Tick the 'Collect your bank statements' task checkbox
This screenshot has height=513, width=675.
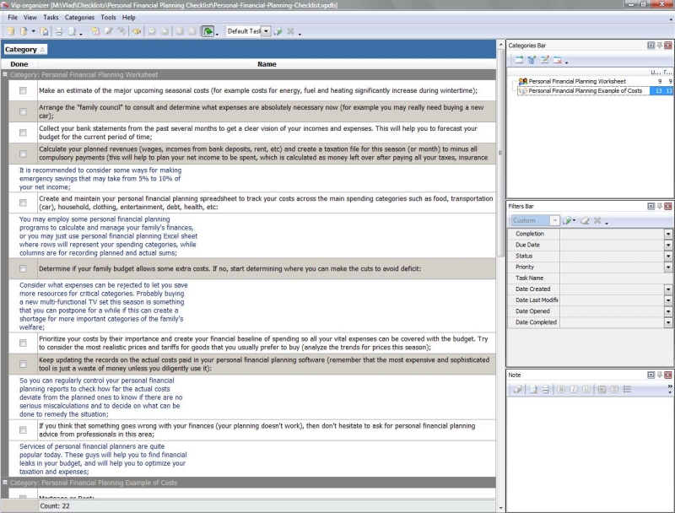click(x=23, y=131)
